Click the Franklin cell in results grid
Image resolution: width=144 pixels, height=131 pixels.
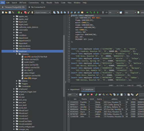pyautogui.click(x=84, y=102)
